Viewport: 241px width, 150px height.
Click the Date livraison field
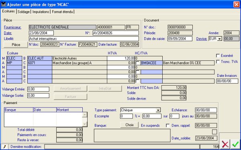pos(227,81)
